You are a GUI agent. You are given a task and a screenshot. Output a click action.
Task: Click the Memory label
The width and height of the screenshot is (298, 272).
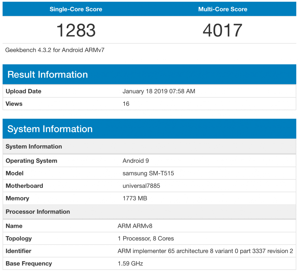tap(17, 198)
